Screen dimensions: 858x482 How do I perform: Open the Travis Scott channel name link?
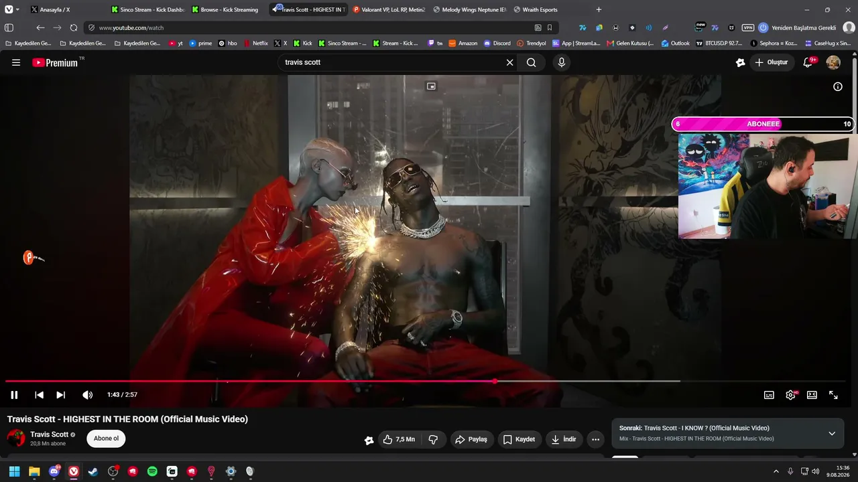coord(49,434)
